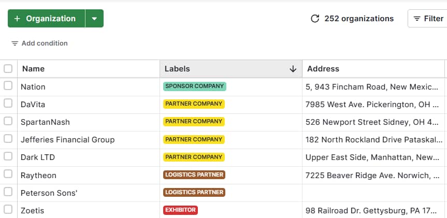This screenshot has width=447, height=218.
Task: Click LOGISTICS PARTNER label on Peterson Sons' row
Action: coord(194,192)
